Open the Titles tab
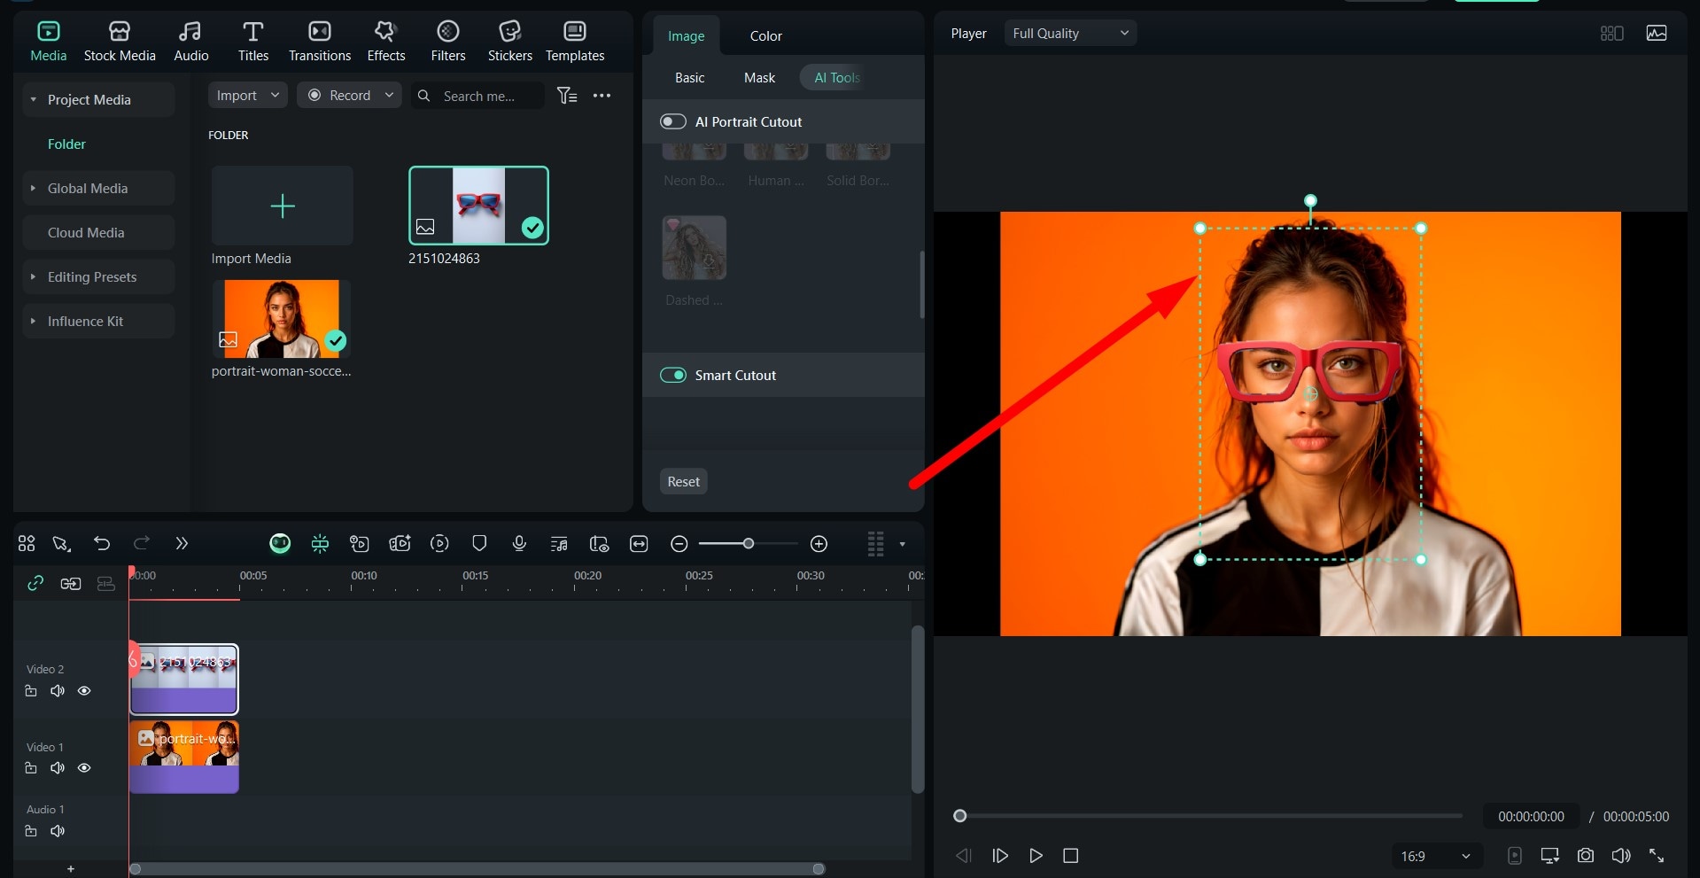This screenshot has width=1700, height=878. click(252, 42)
